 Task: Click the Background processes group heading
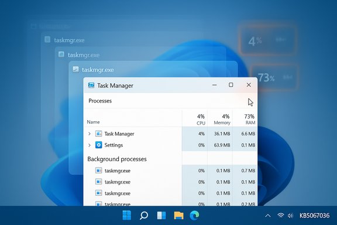point(117,159)
